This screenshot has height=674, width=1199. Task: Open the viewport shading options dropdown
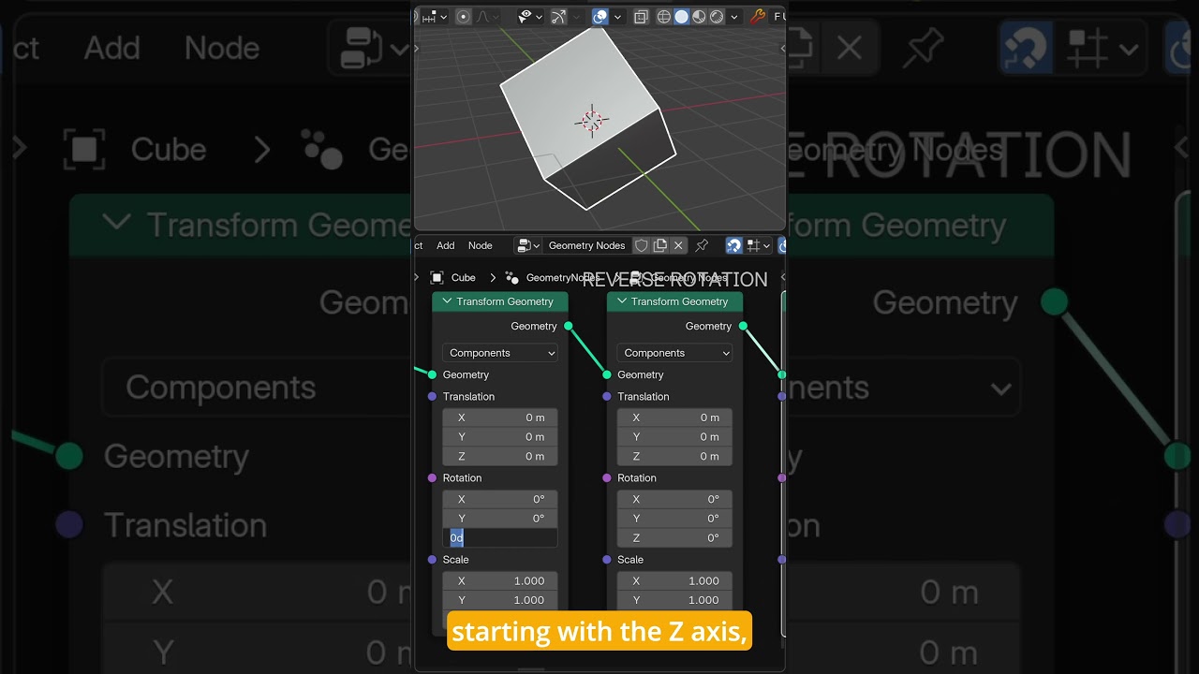734,17
